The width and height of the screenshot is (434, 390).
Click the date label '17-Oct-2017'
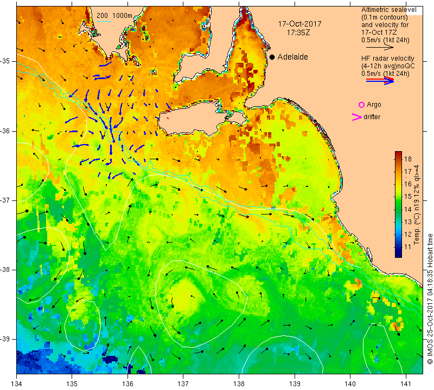point(300,24)
